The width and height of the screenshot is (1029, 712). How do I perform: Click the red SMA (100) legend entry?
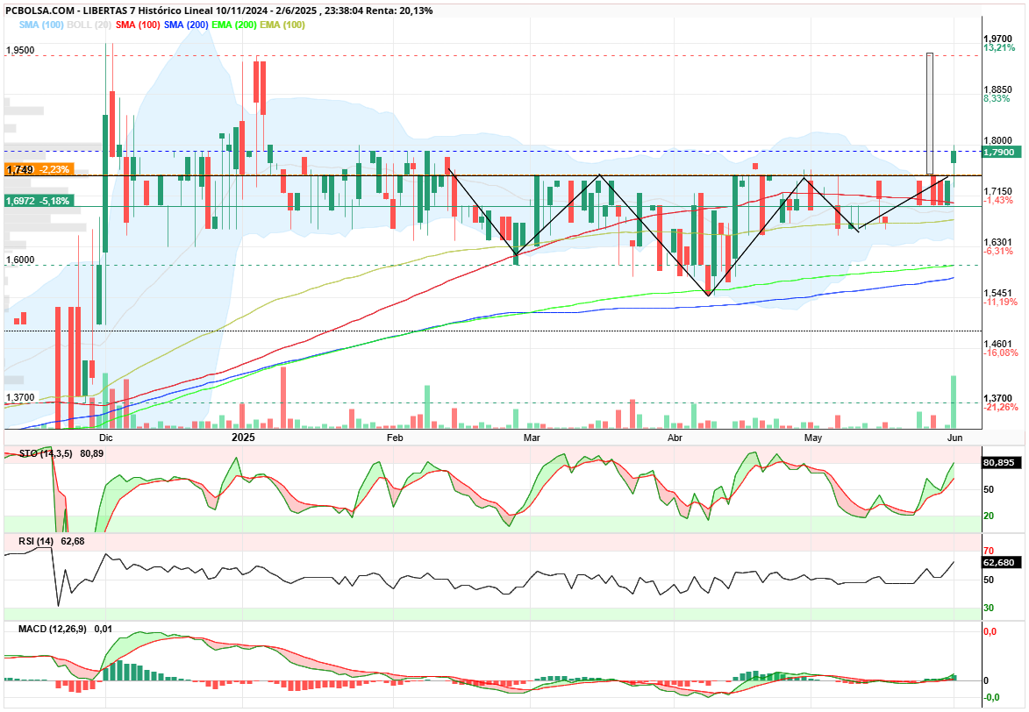click(138, 25)
